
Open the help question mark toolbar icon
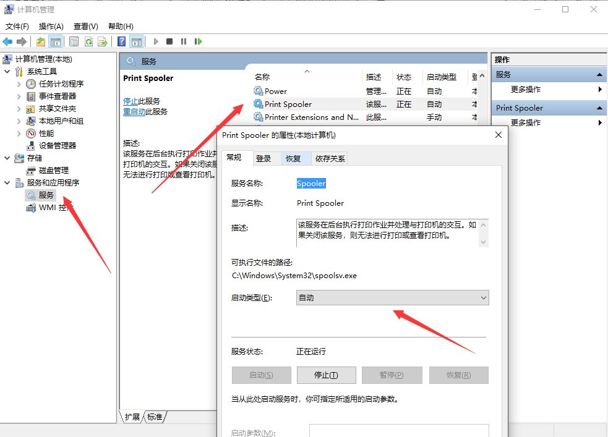tap(121, 41)
